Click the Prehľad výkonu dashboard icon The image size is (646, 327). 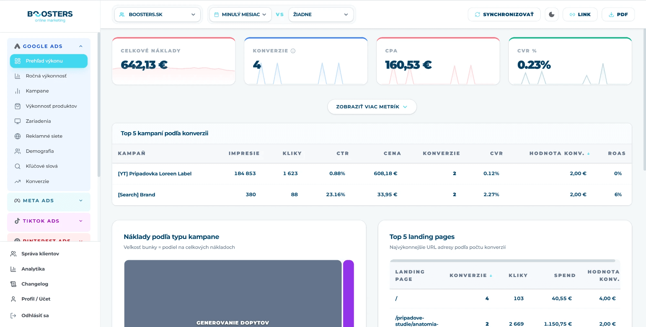17,61
